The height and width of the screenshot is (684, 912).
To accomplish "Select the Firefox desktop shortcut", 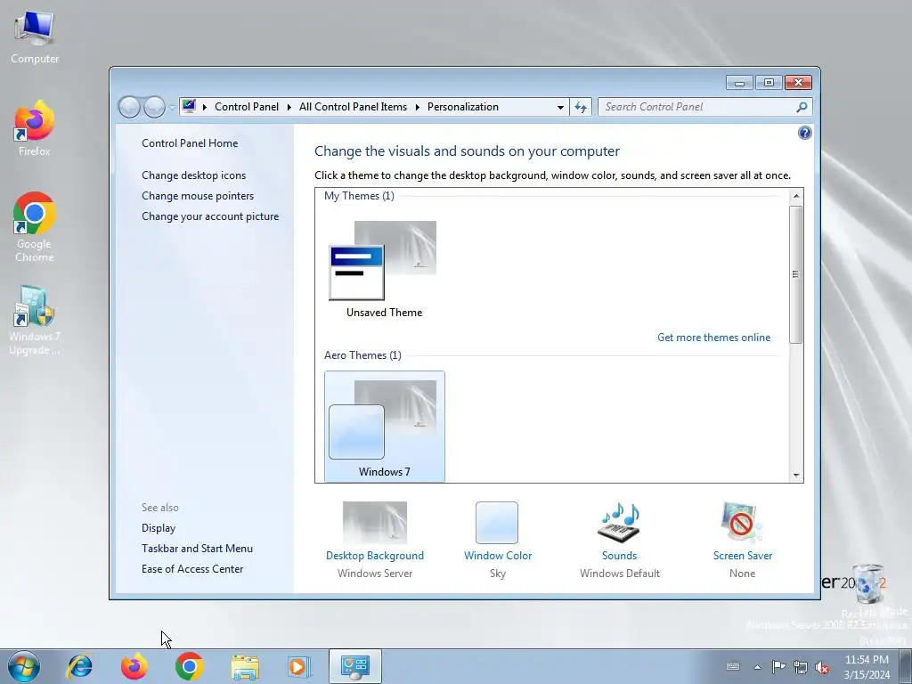I will click(x=35, y=128).
